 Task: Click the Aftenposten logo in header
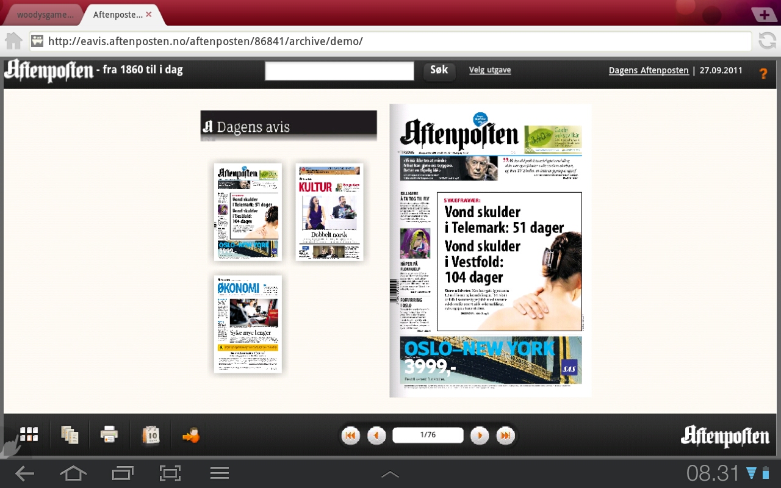pyautogui.click(x=49, y=71)
